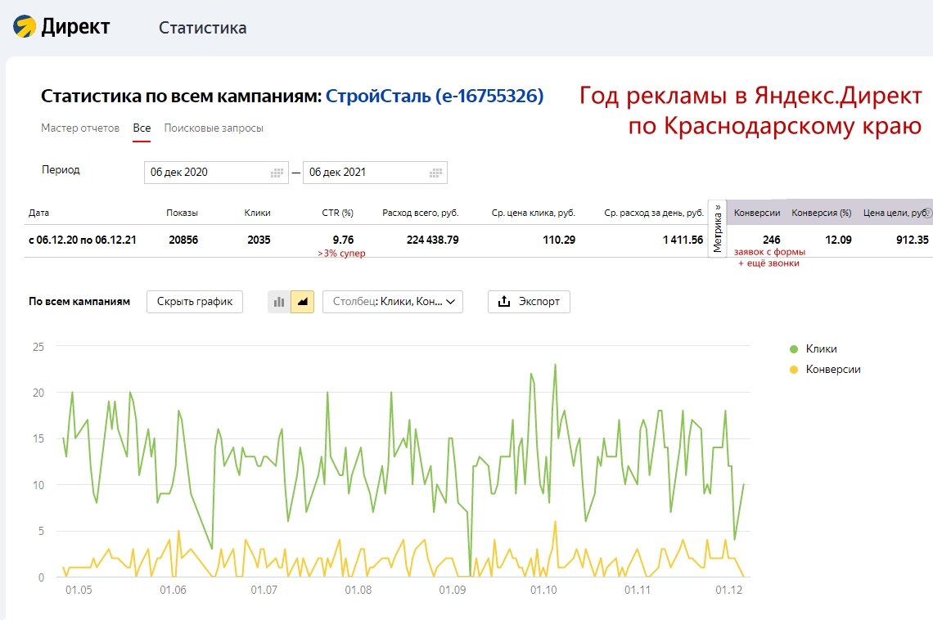Screen dimensions: 933x620
Task: Click the 912.35 goal price value
Action: [x=913, y=240]
